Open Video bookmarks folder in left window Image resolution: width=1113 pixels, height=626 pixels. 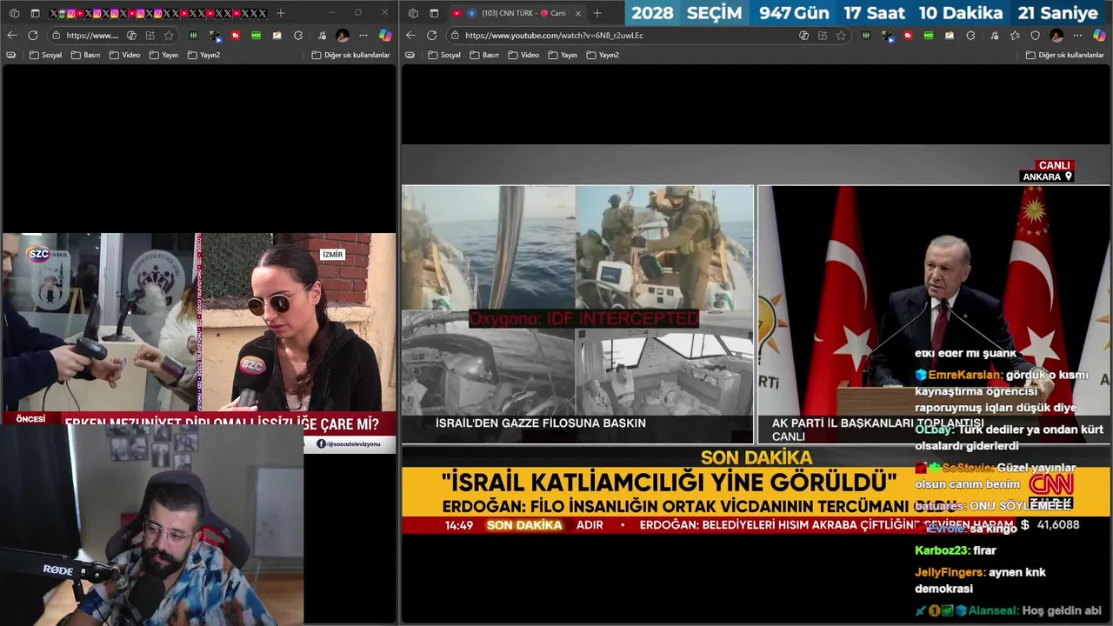click(x=124, y=55)
